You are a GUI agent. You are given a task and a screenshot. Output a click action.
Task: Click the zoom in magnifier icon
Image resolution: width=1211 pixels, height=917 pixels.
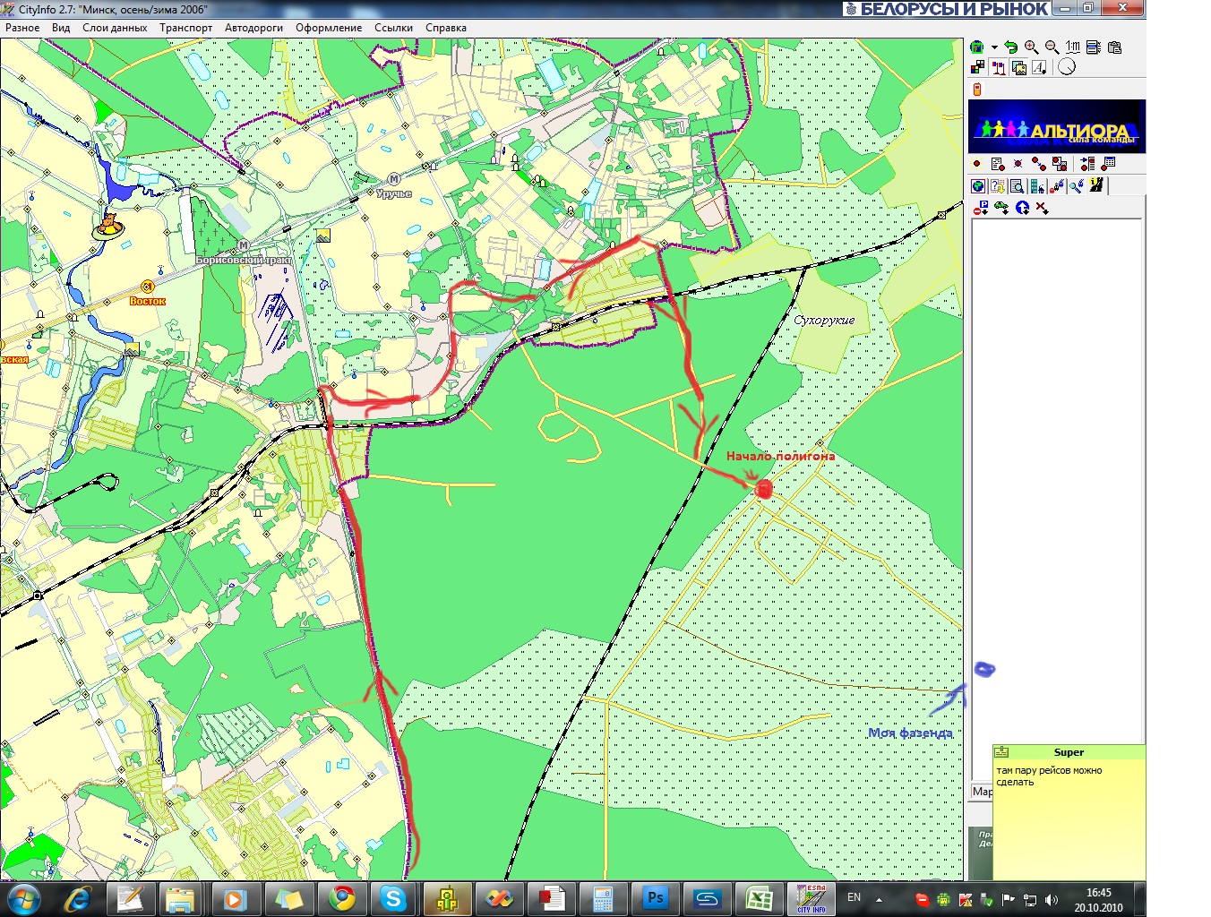pos(1032,47)
